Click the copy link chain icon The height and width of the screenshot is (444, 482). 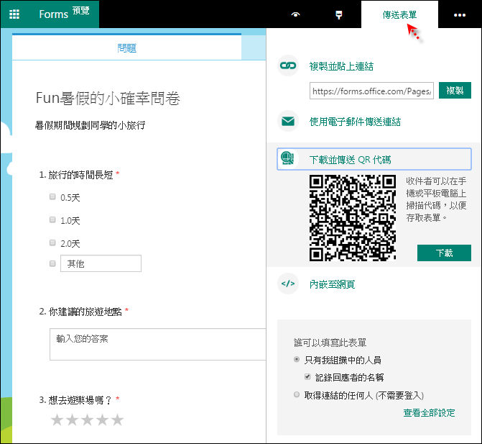[288, 65]
